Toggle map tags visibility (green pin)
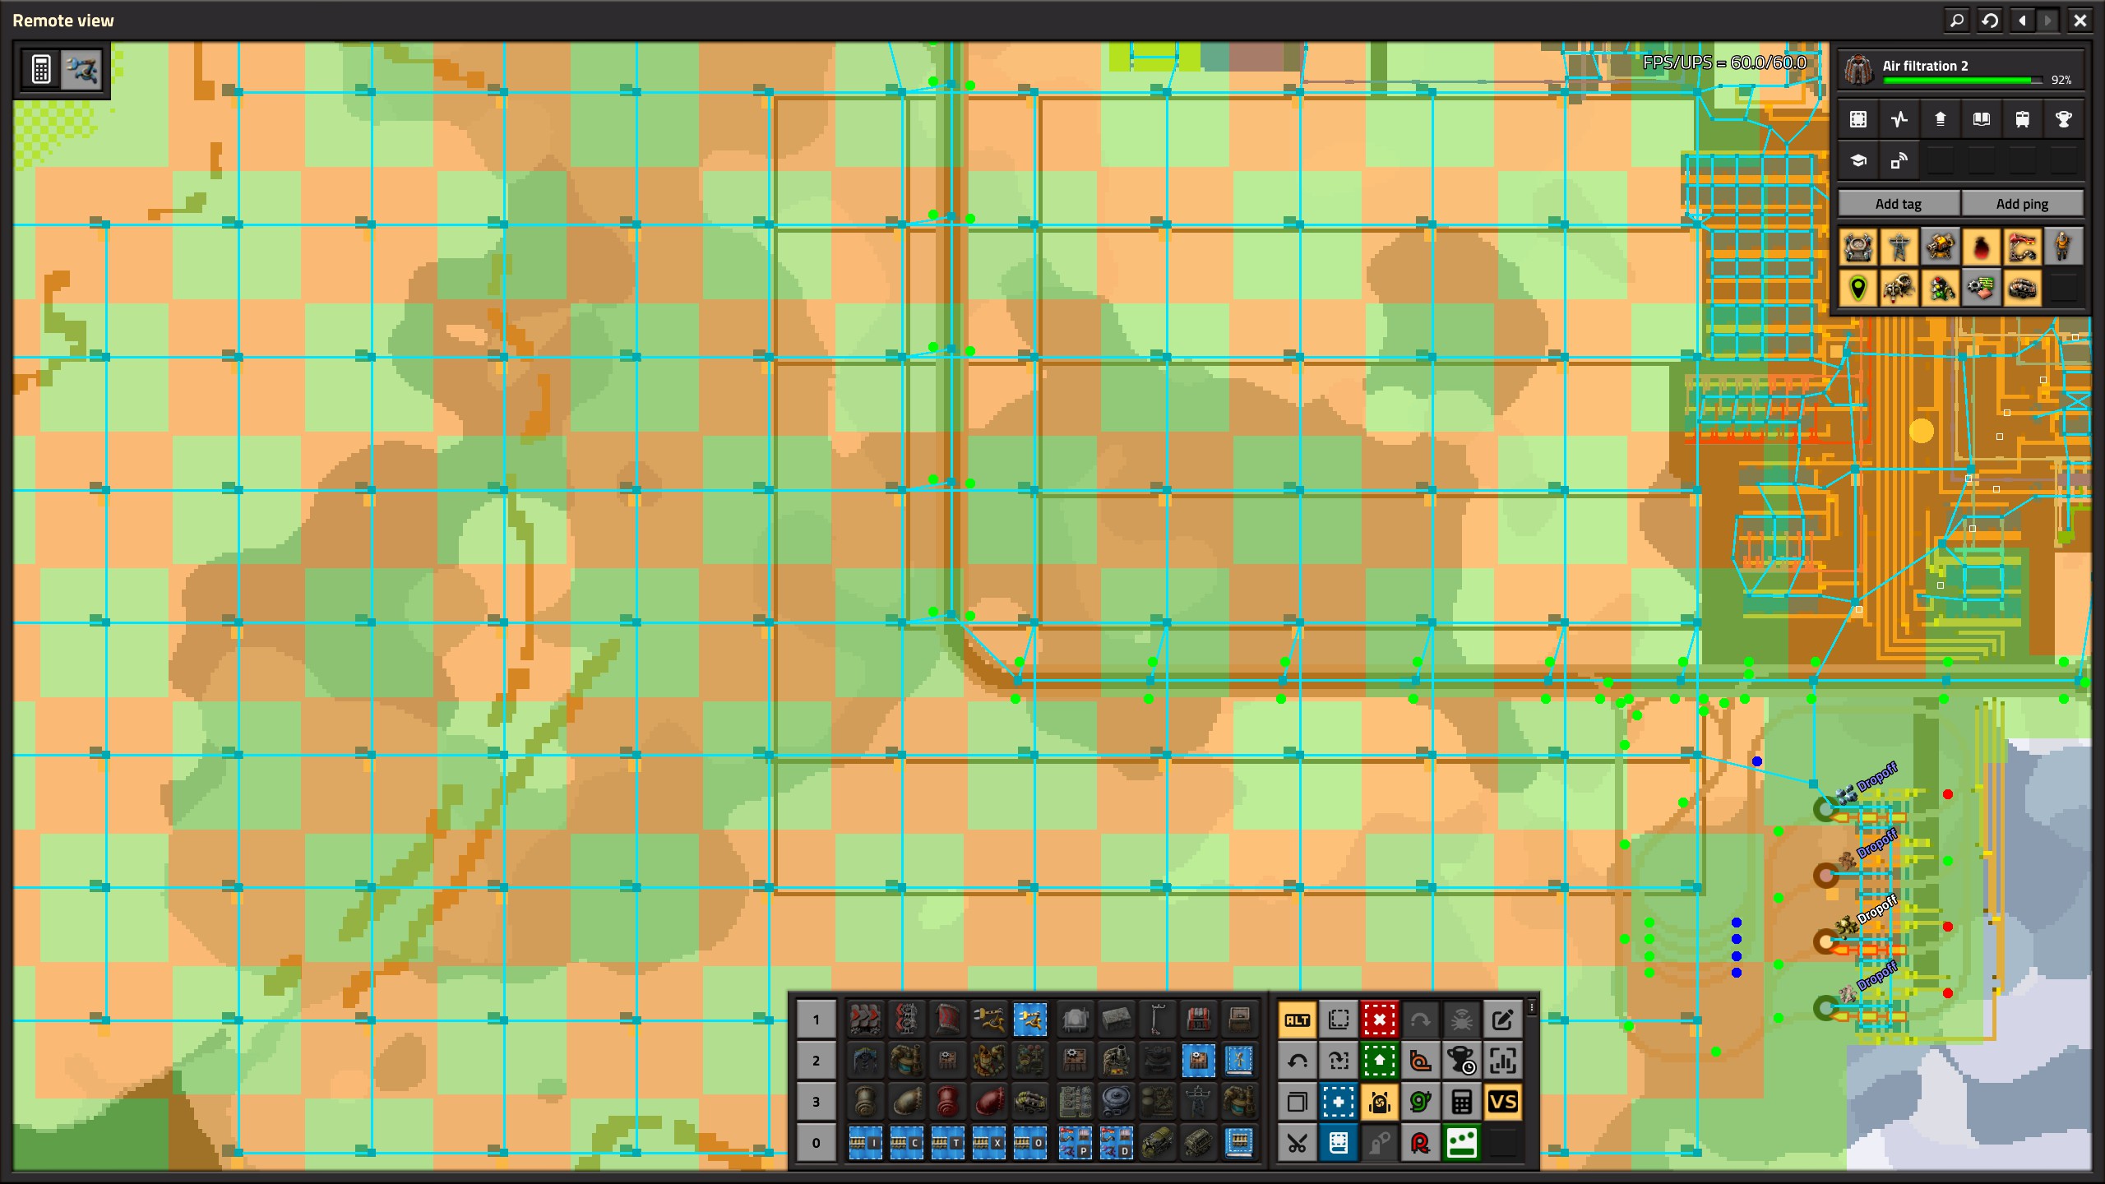Image resolution: width=2105 pixels, height=1184 pixels. [x=1857, y=289]
